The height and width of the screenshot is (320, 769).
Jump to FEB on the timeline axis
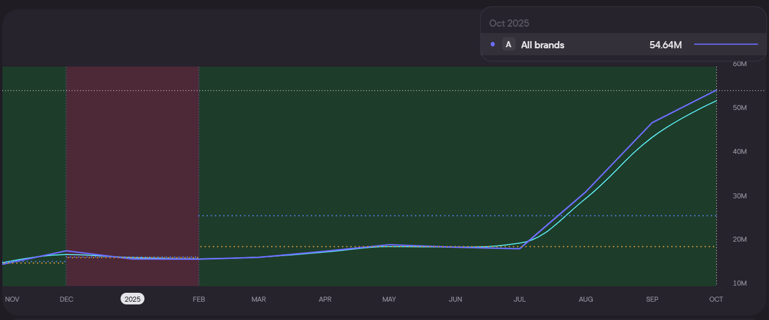[199, 299]
